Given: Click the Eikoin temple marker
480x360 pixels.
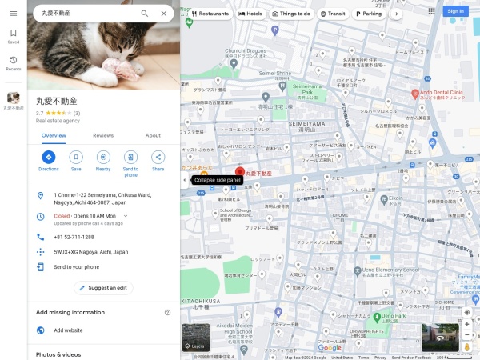Looking at the screenshot, I should tap(384, 200).
